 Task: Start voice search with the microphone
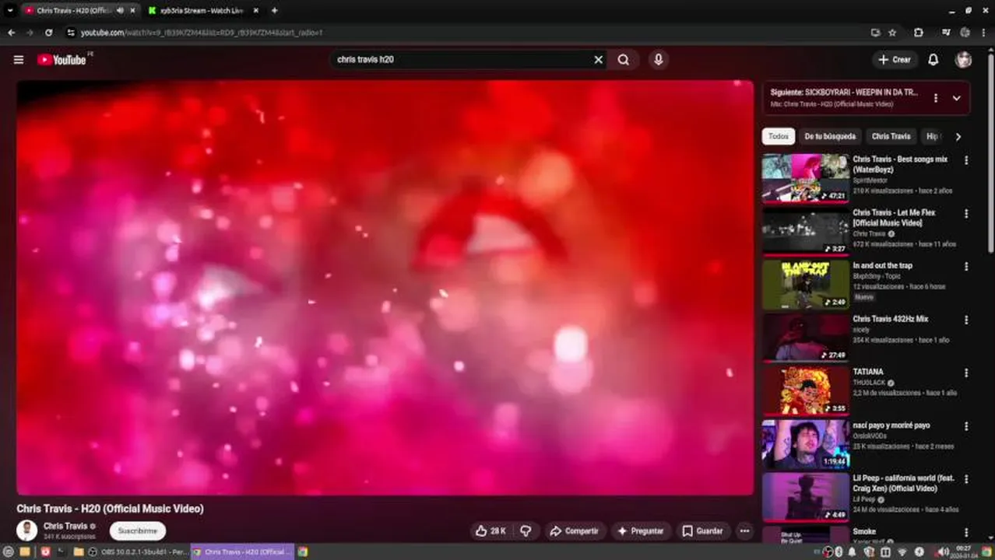pos(659,60)
